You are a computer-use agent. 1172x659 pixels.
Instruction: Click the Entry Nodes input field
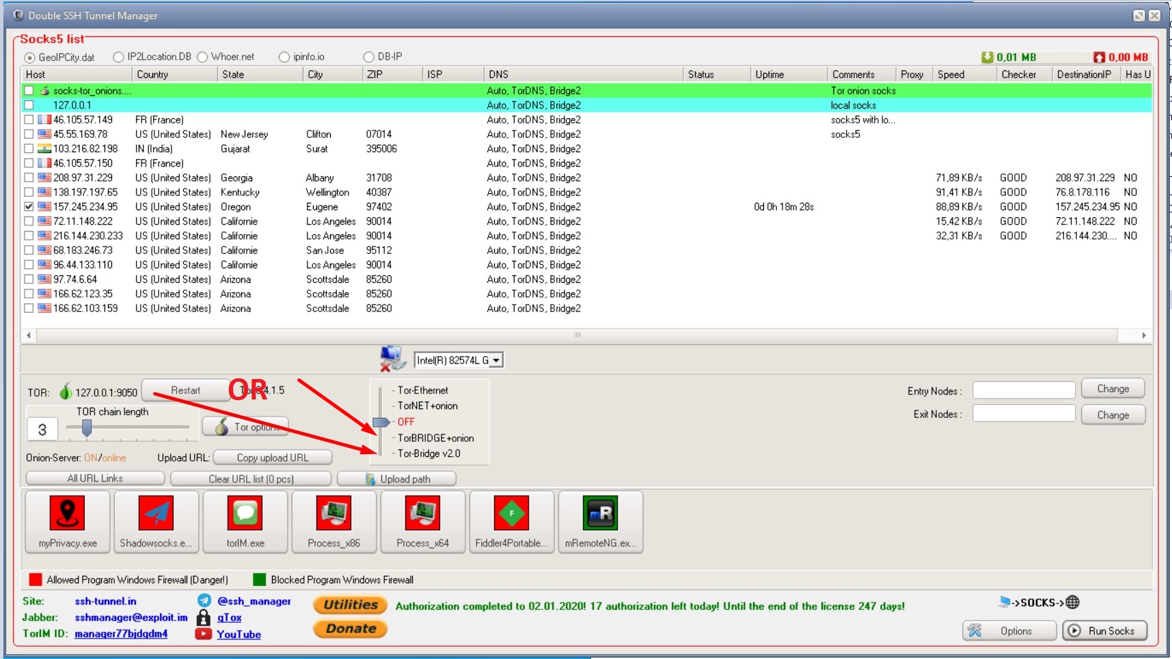(1024, 390)
